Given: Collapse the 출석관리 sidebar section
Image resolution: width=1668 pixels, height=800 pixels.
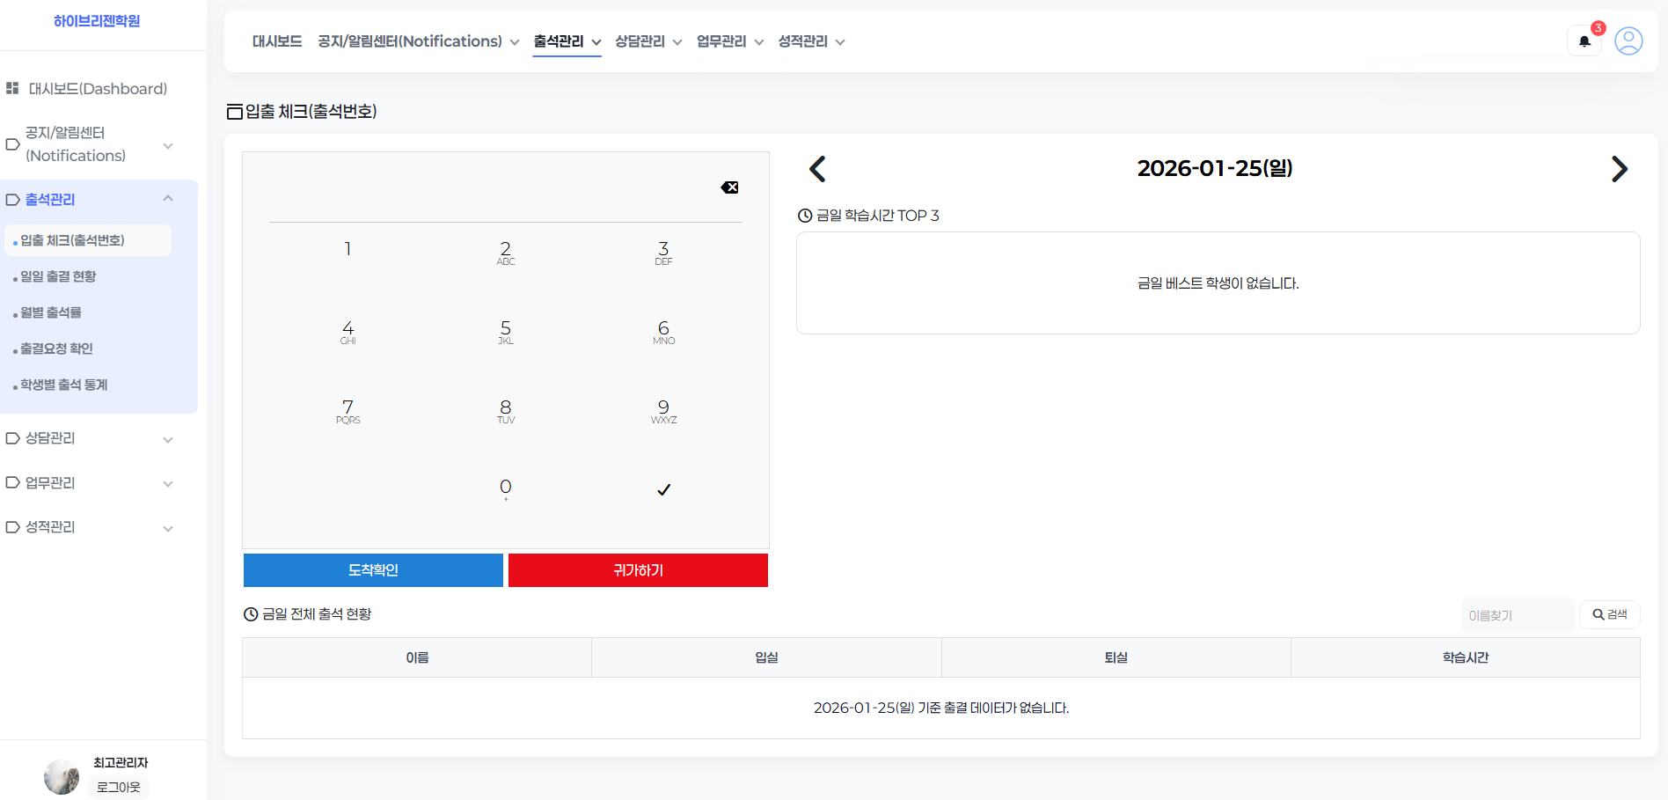Looking at the screenshot, I should (168, 199).
